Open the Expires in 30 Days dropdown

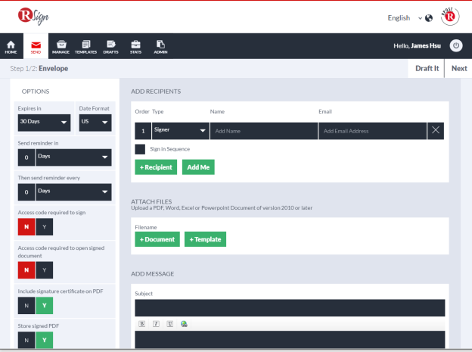pyautogui.click(x=44, y=123)
